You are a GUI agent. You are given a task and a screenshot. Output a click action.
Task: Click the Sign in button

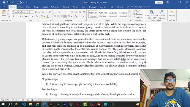(159, 2)
